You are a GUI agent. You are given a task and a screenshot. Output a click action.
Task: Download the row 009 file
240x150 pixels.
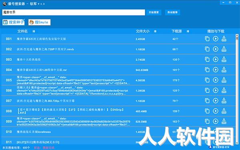(x=224, y=121)
